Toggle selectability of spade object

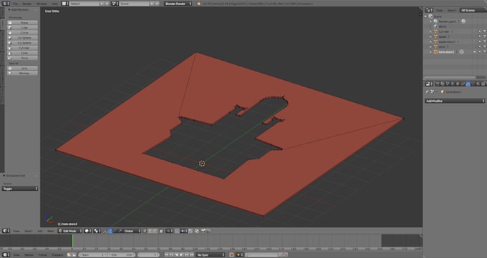tap(480, 36)
